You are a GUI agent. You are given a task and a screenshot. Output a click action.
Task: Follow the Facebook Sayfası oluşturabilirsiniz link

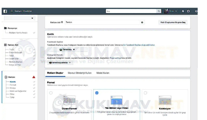tap(139, 45)
